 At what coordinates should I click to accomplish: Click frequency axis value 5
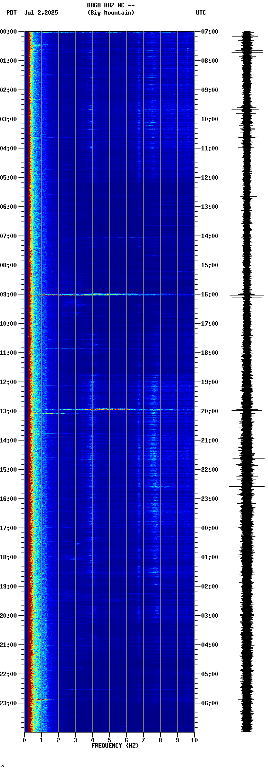(109, 740)
